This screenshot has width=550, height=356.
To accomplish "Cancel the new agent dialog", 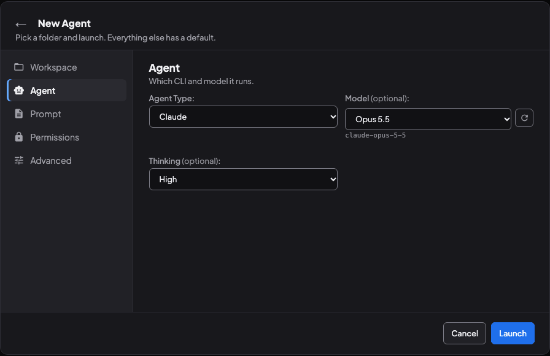I will point(465,333).
